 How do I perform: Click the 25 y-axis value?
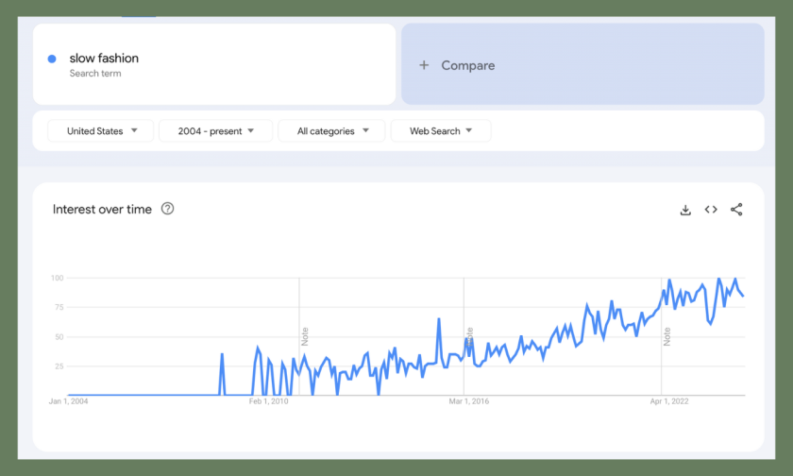click(x=59, y=366)
